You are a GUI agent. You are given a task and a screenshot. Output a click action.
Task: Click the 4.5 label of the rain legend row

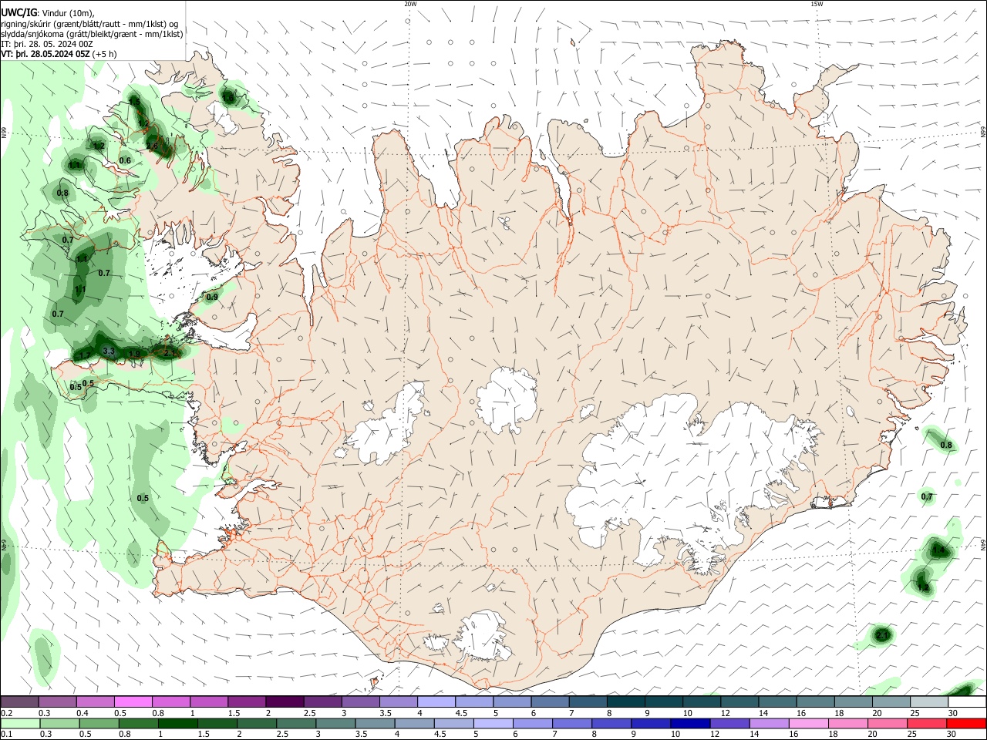click(440, 735)
